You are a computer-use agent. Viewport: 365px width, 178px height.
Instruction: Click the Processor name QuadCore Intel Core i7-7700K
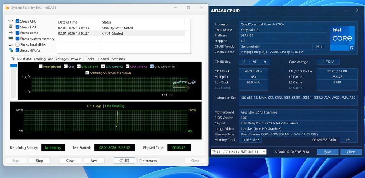(x=283, y=24)
